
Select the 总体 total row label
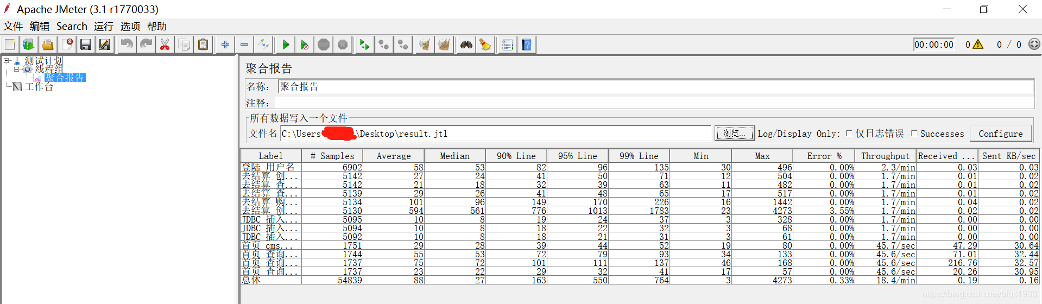pyautogui.click(x=271, y=280)
